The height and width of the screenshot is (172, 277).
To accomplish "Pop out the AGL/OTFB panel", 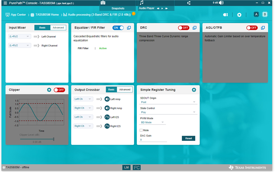I will (x=263, y=28).
